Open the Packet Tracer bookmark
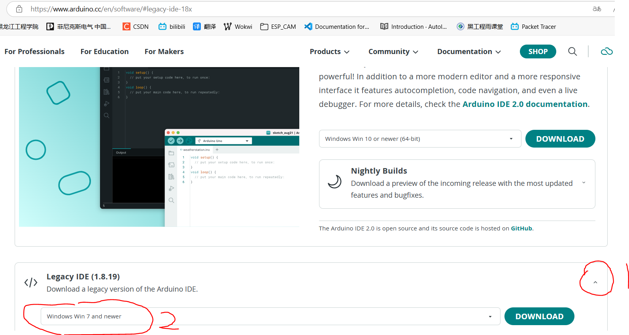 pos(533,26)
